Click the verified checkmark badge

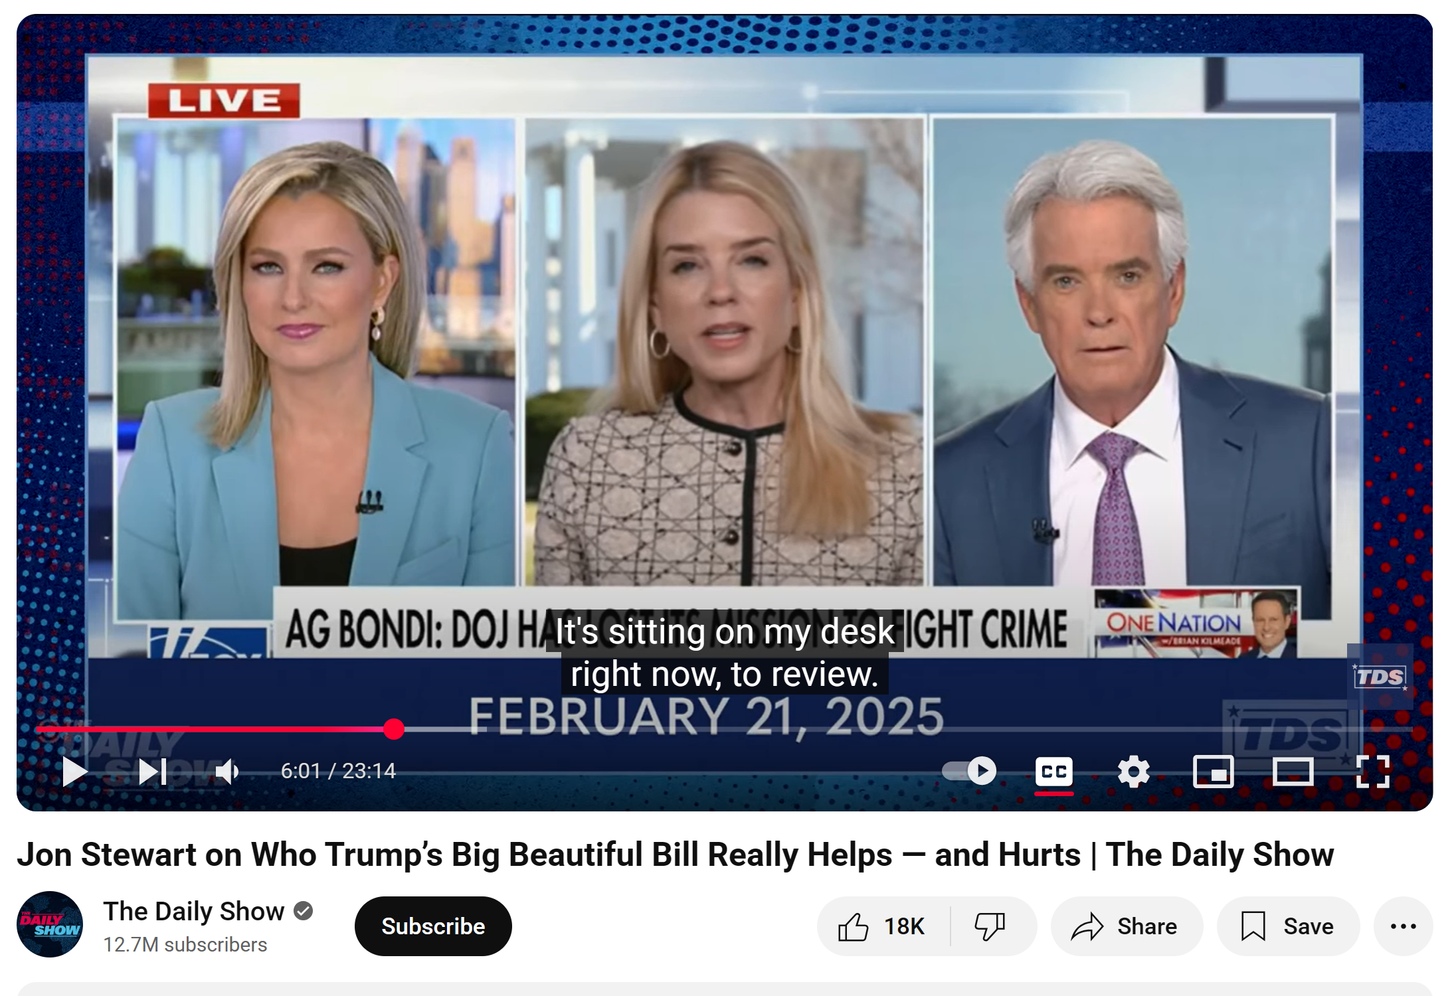point(304,911)
